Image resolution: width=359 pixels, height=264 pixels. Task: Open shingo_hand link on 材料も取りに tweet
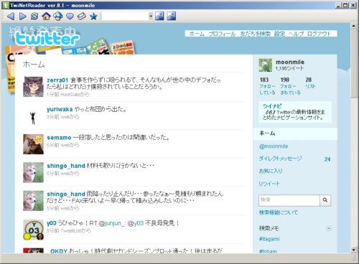(x=66, y=166)
